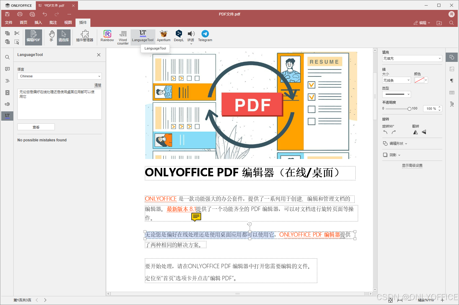Click the search icon in header
The width and height of the screenshot is (459, 305).
pos(452,23)
